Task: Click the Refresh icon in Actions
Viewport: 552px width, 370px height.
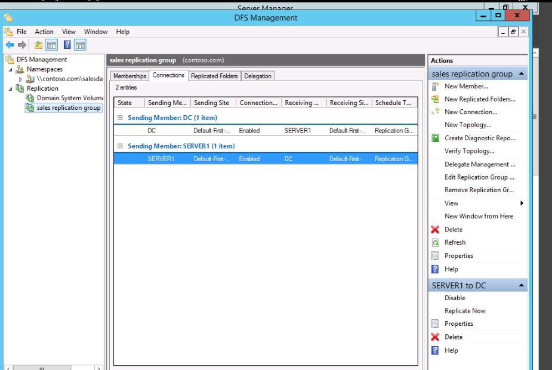Action: tap(436, 242)
